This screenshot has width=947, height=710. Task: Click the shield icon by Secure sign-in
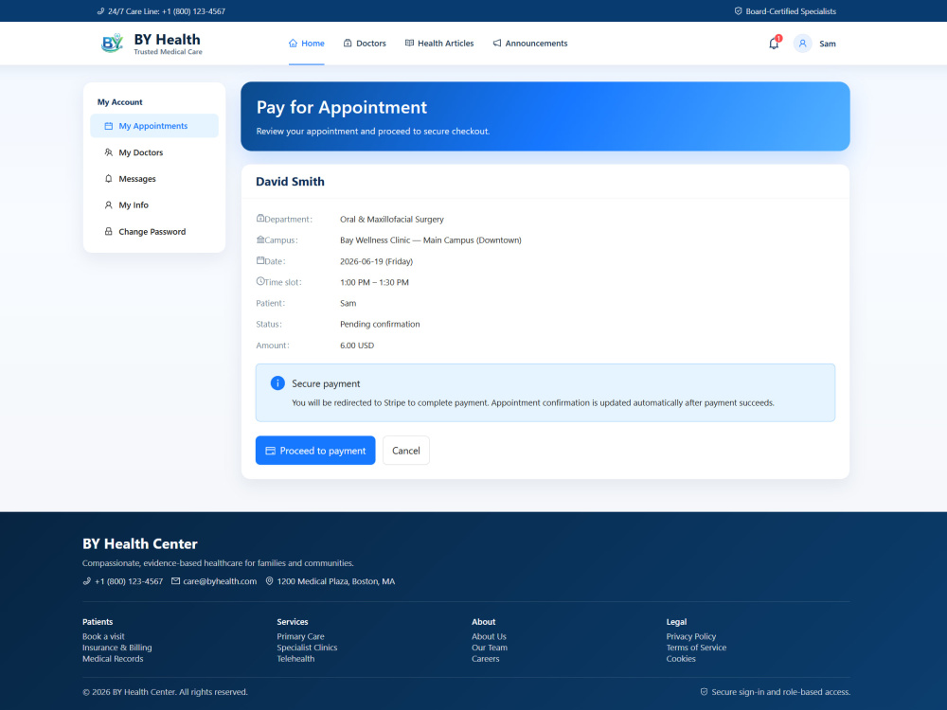(704, 692)
